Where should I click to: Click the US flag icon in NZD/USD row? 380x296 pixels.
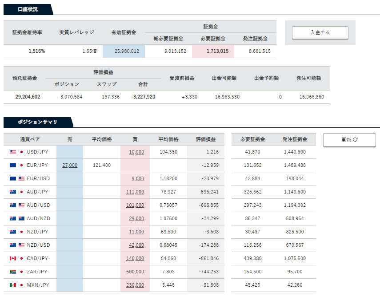pyautogui.click(x=22, y=245)
